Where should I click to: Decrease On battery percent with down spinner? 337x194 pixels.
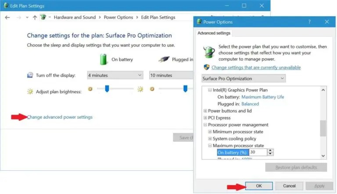coord(270,154)
